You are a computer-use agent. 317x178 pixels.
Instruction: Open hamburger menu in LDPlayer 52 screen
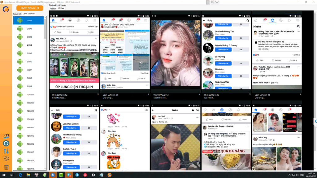[95, 20]
